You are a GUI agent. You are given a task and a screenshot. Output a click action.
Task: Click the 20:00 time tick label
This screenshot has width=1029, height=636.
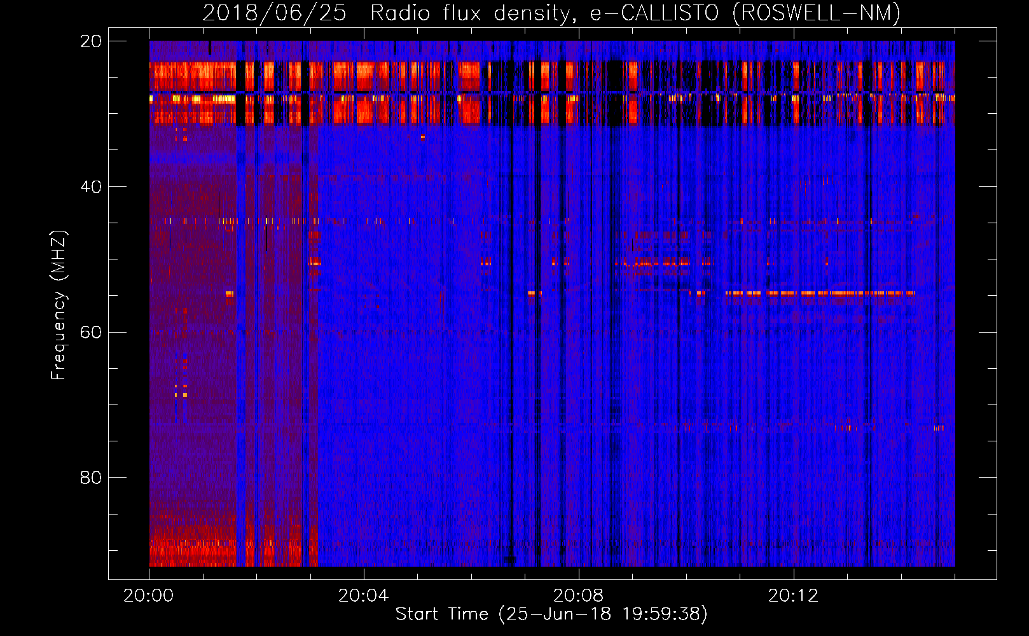149,596
